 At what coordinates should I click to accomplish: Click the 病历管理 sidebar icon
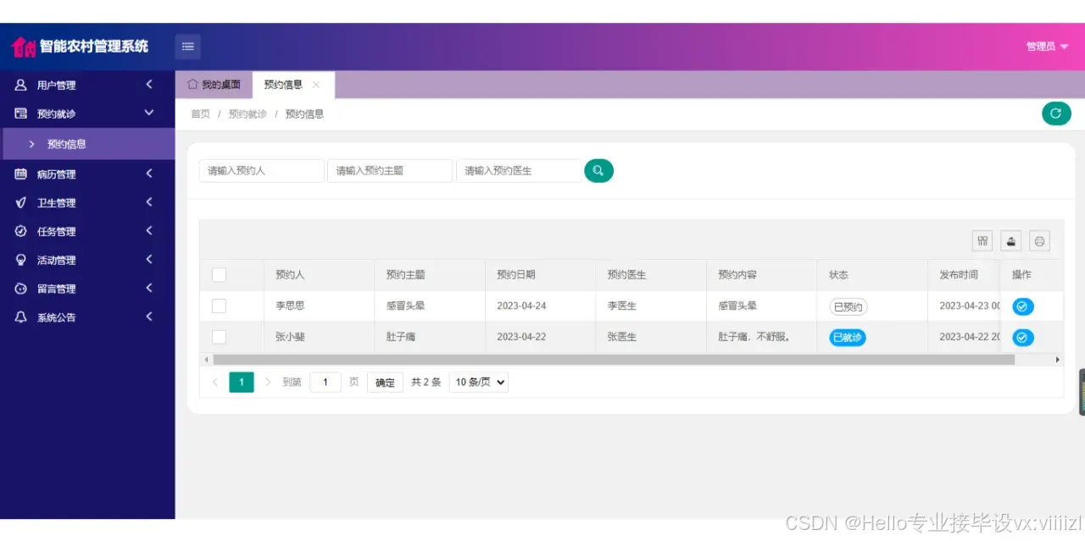point(21,174)
